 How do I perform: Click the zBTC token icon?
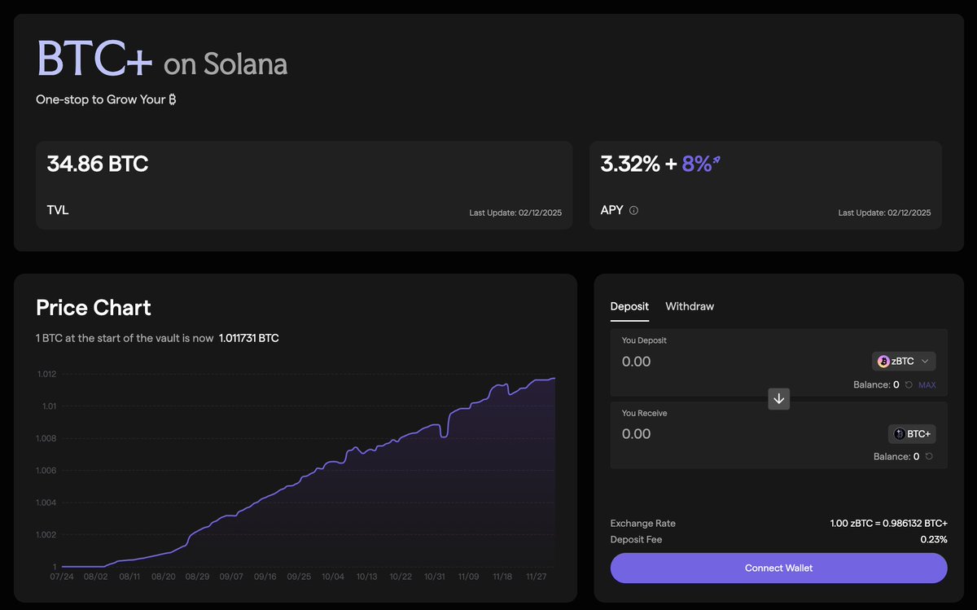[x=883, y=361]
